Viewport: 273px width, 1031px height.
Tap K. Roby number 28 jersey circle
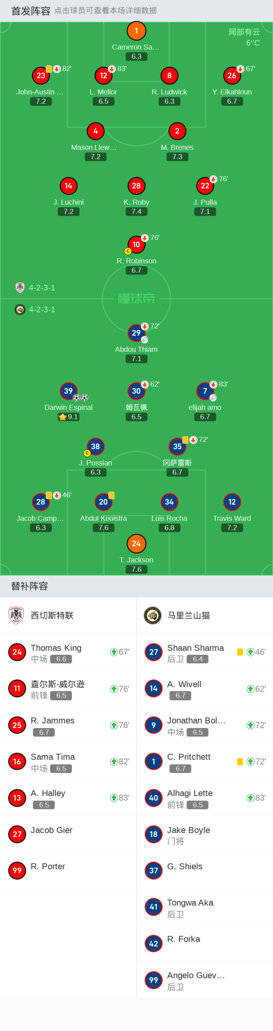(x=136, y=186)
